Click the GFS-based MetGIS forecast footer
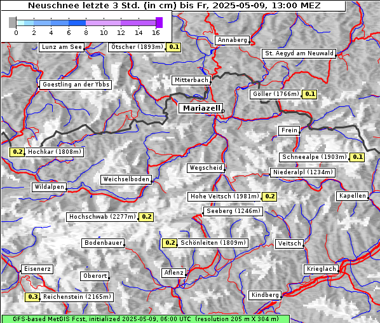Screen dimensions: 380x323 point(146,319)
